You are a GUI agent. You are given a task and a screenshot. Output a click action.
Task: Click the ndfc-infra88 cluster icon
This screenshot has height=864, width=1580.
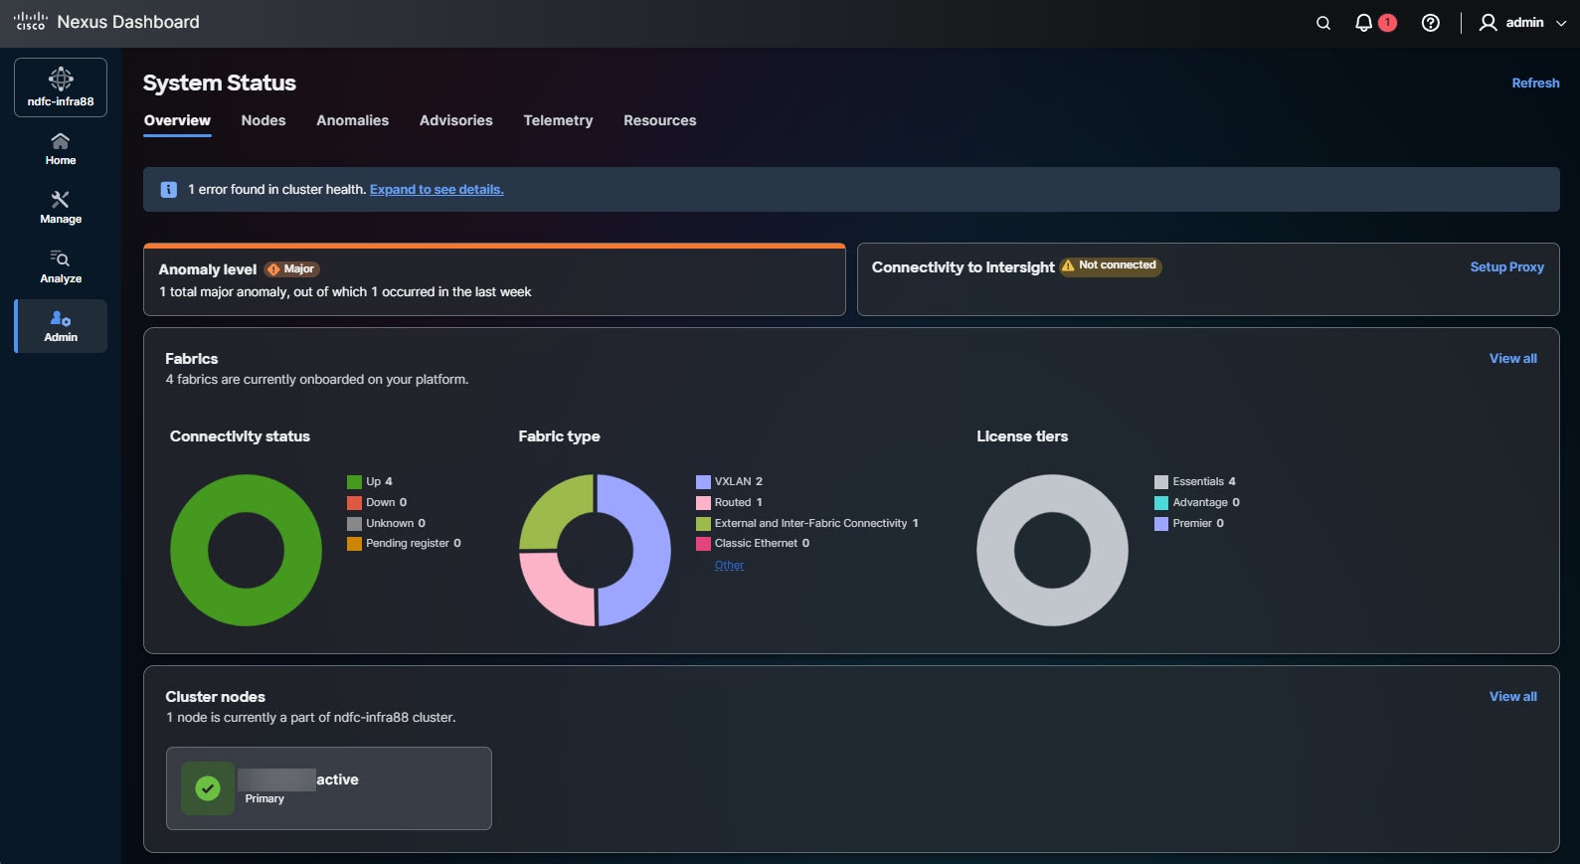[x=61, y=87]
